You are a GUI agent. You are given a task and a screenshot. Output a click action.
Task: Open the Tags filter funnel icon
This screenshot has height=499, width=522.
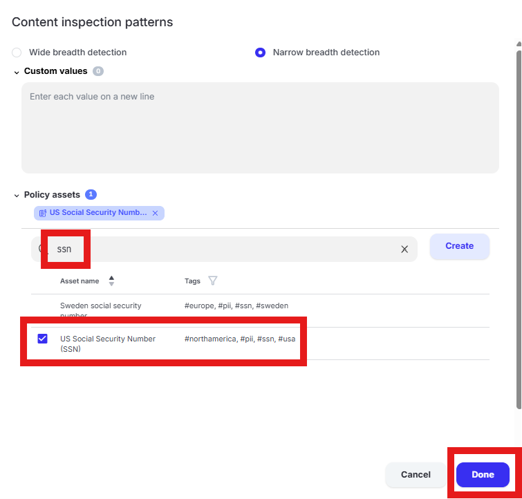click(213, 281)
